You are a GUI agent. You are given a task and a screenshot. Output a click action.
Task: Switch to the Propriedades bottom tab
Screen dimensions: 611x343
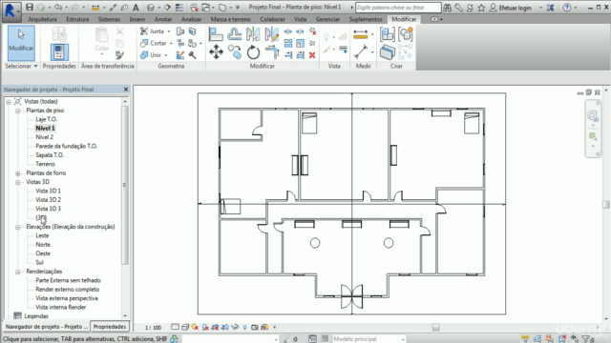[x=110, y=327]
